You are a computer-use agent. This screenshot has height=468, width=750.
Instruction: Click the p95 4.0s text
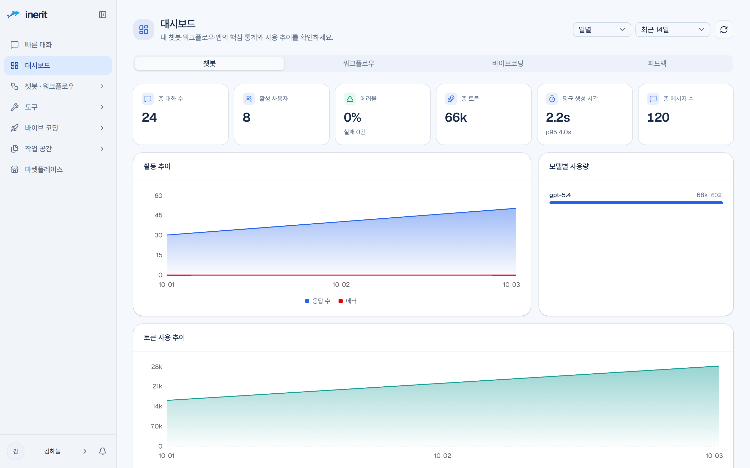pyautogui.click(x=559, y=132)
